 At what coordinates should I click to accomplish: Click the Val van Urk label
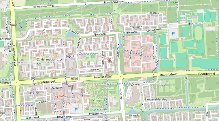click(78, 44)
